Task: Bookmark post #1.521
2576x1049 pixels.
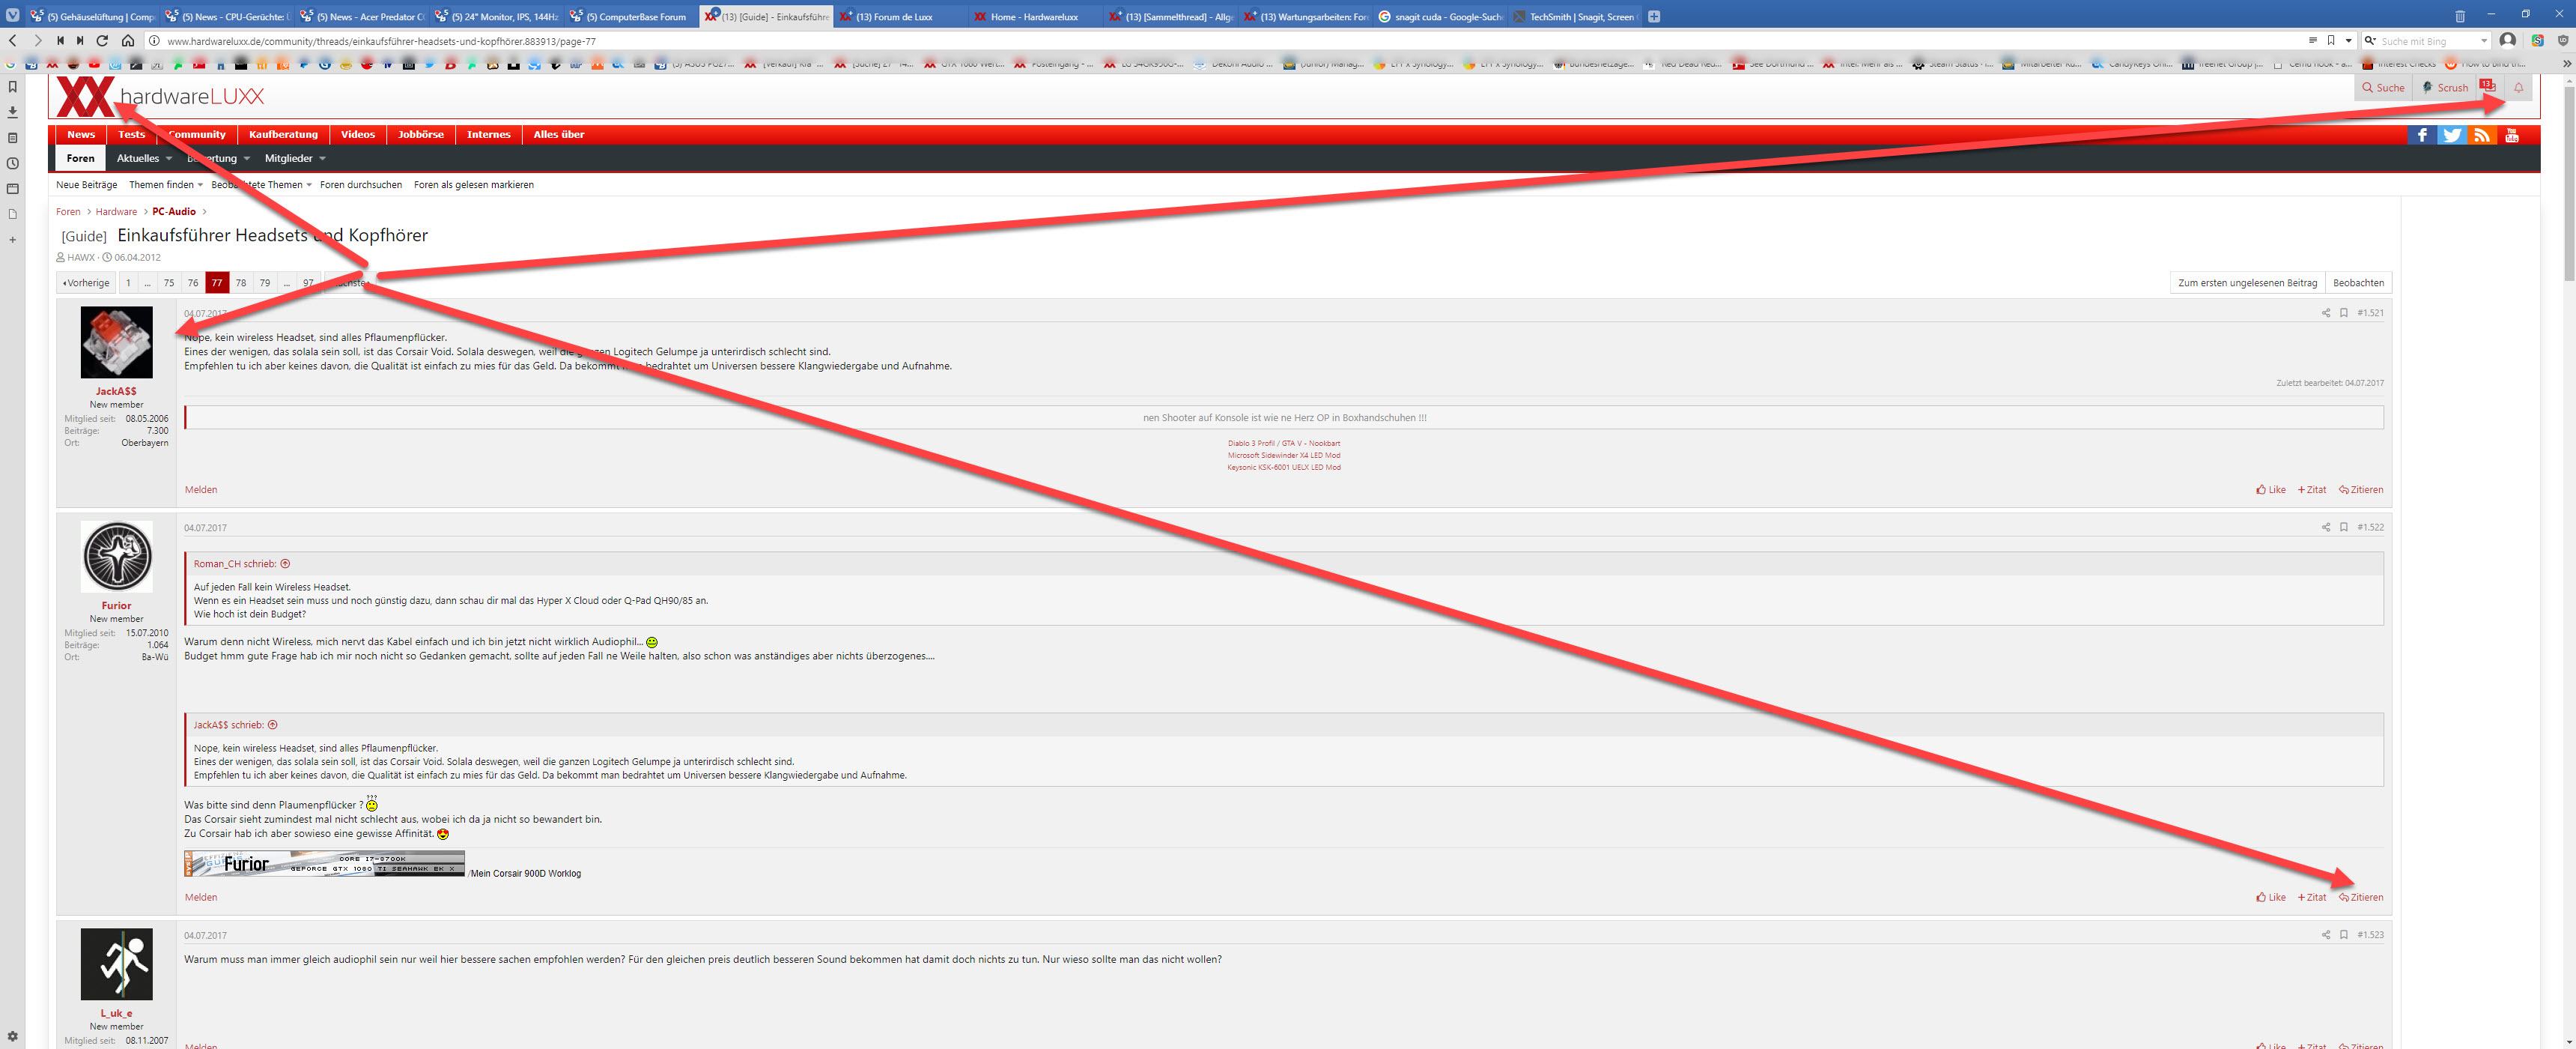Action: pos(2343,313)
